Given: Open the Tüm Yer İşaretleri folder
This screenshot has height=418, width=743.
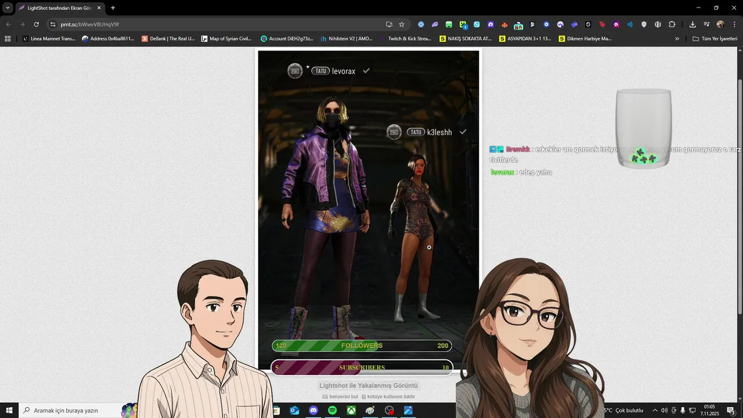Looking at the screenshot, I should (715, 39).
